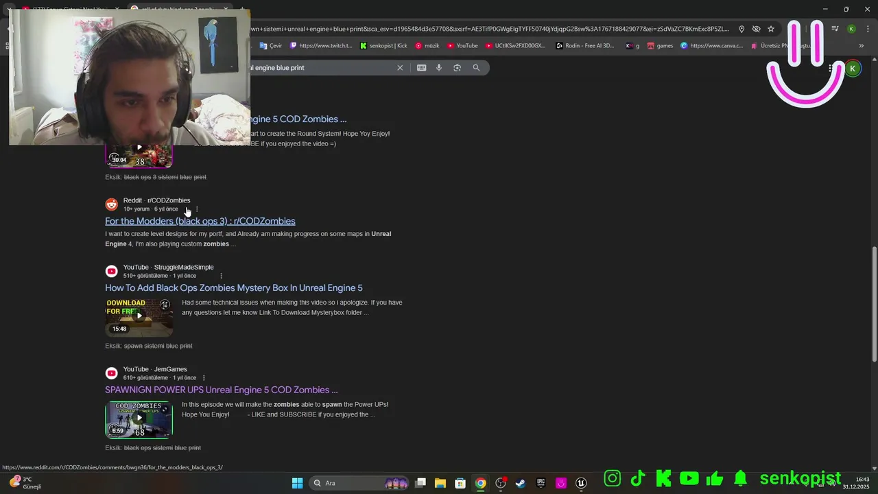Click 'JemGames' channel name text
Viewport: 878px width, 494px height.
170,369
